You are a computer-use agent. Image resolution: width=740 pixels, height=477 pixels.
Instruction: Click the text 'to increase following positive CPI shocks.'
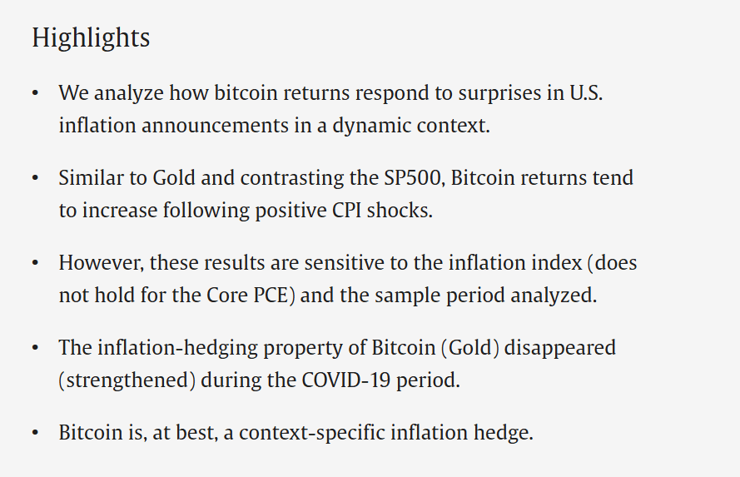pos(246,211)
